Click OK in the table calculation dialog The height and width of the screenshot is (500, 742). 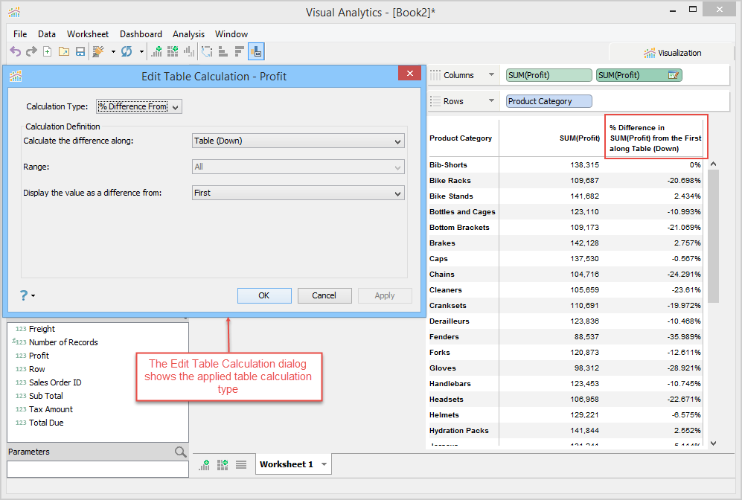tap(264, 295)
